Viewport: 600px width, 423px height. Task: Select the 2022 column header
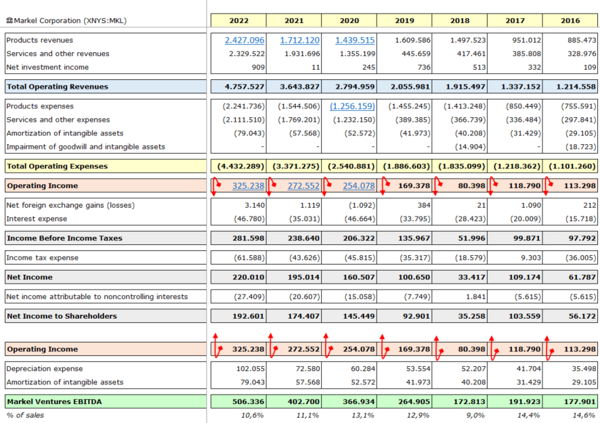[x=239, y=21]
